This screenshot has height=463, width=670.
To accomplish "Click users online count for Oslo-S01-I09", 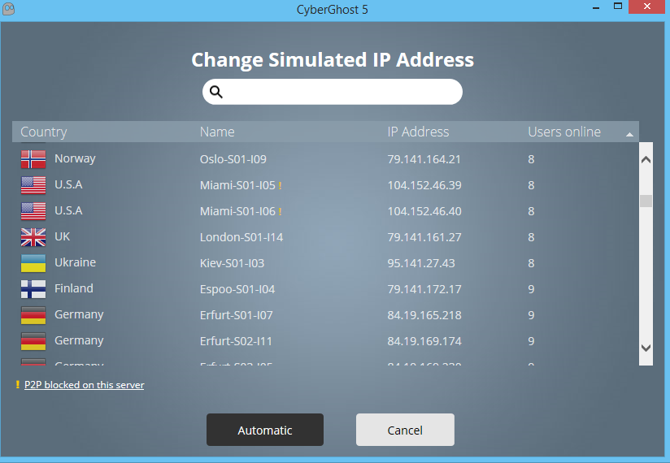I will pos(531,159).
